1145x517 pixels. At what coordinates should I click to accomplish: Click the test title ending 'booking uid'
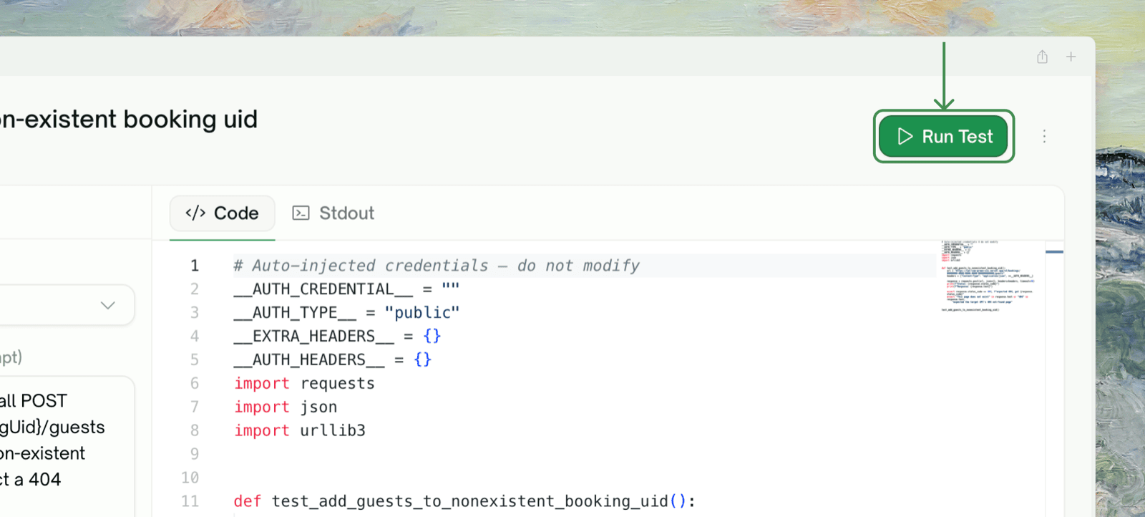(129, 120)
